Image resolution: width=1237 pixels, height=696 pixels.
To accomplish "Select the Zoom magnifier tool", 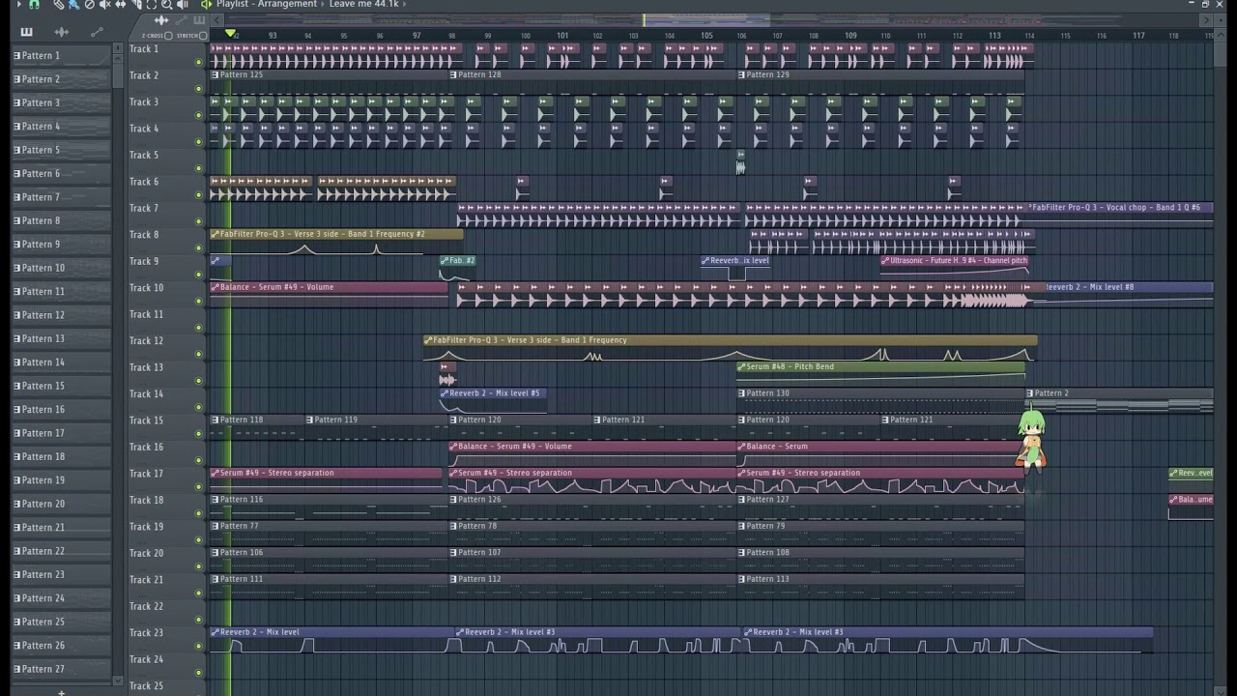I will click(166, 4).
